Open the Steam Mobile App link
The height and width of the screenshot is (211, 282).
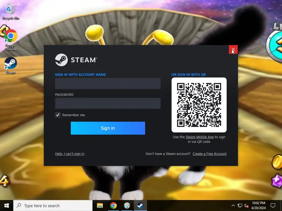click(x=200, y=137)
